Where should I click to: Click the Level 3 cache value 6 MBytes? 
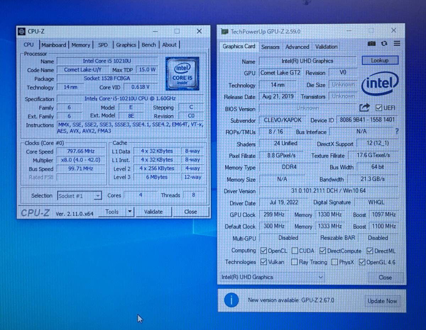click(157, 177)
